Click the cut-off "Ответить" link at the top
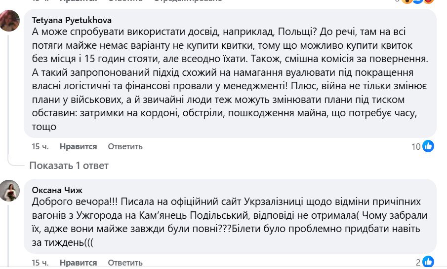 (125, 1)
